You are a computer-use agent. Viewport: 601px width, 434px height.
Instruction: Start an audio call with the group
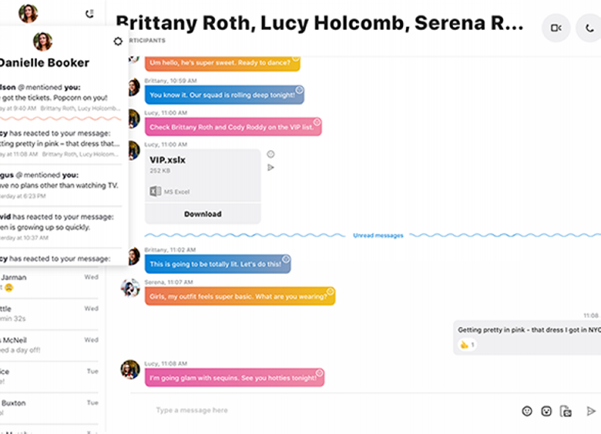pyautogui.click(x=589, y=28)
